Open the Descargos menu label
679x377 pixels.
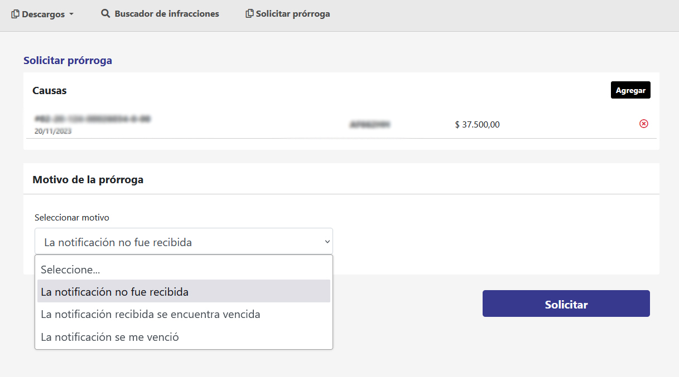pyautogui.click(x=44, y=14)
